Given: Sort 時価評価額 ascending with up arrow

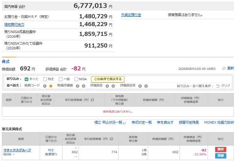Looking at the screenshot, I should pos(84,86).
